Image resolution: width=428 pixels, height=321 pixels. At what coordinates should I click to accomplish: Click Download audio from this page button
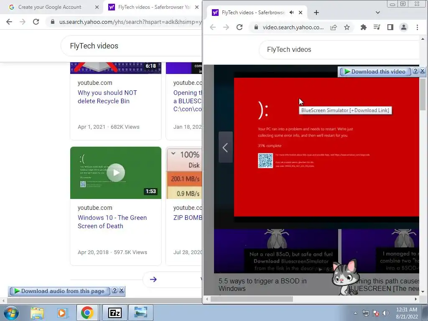point(60,291)
